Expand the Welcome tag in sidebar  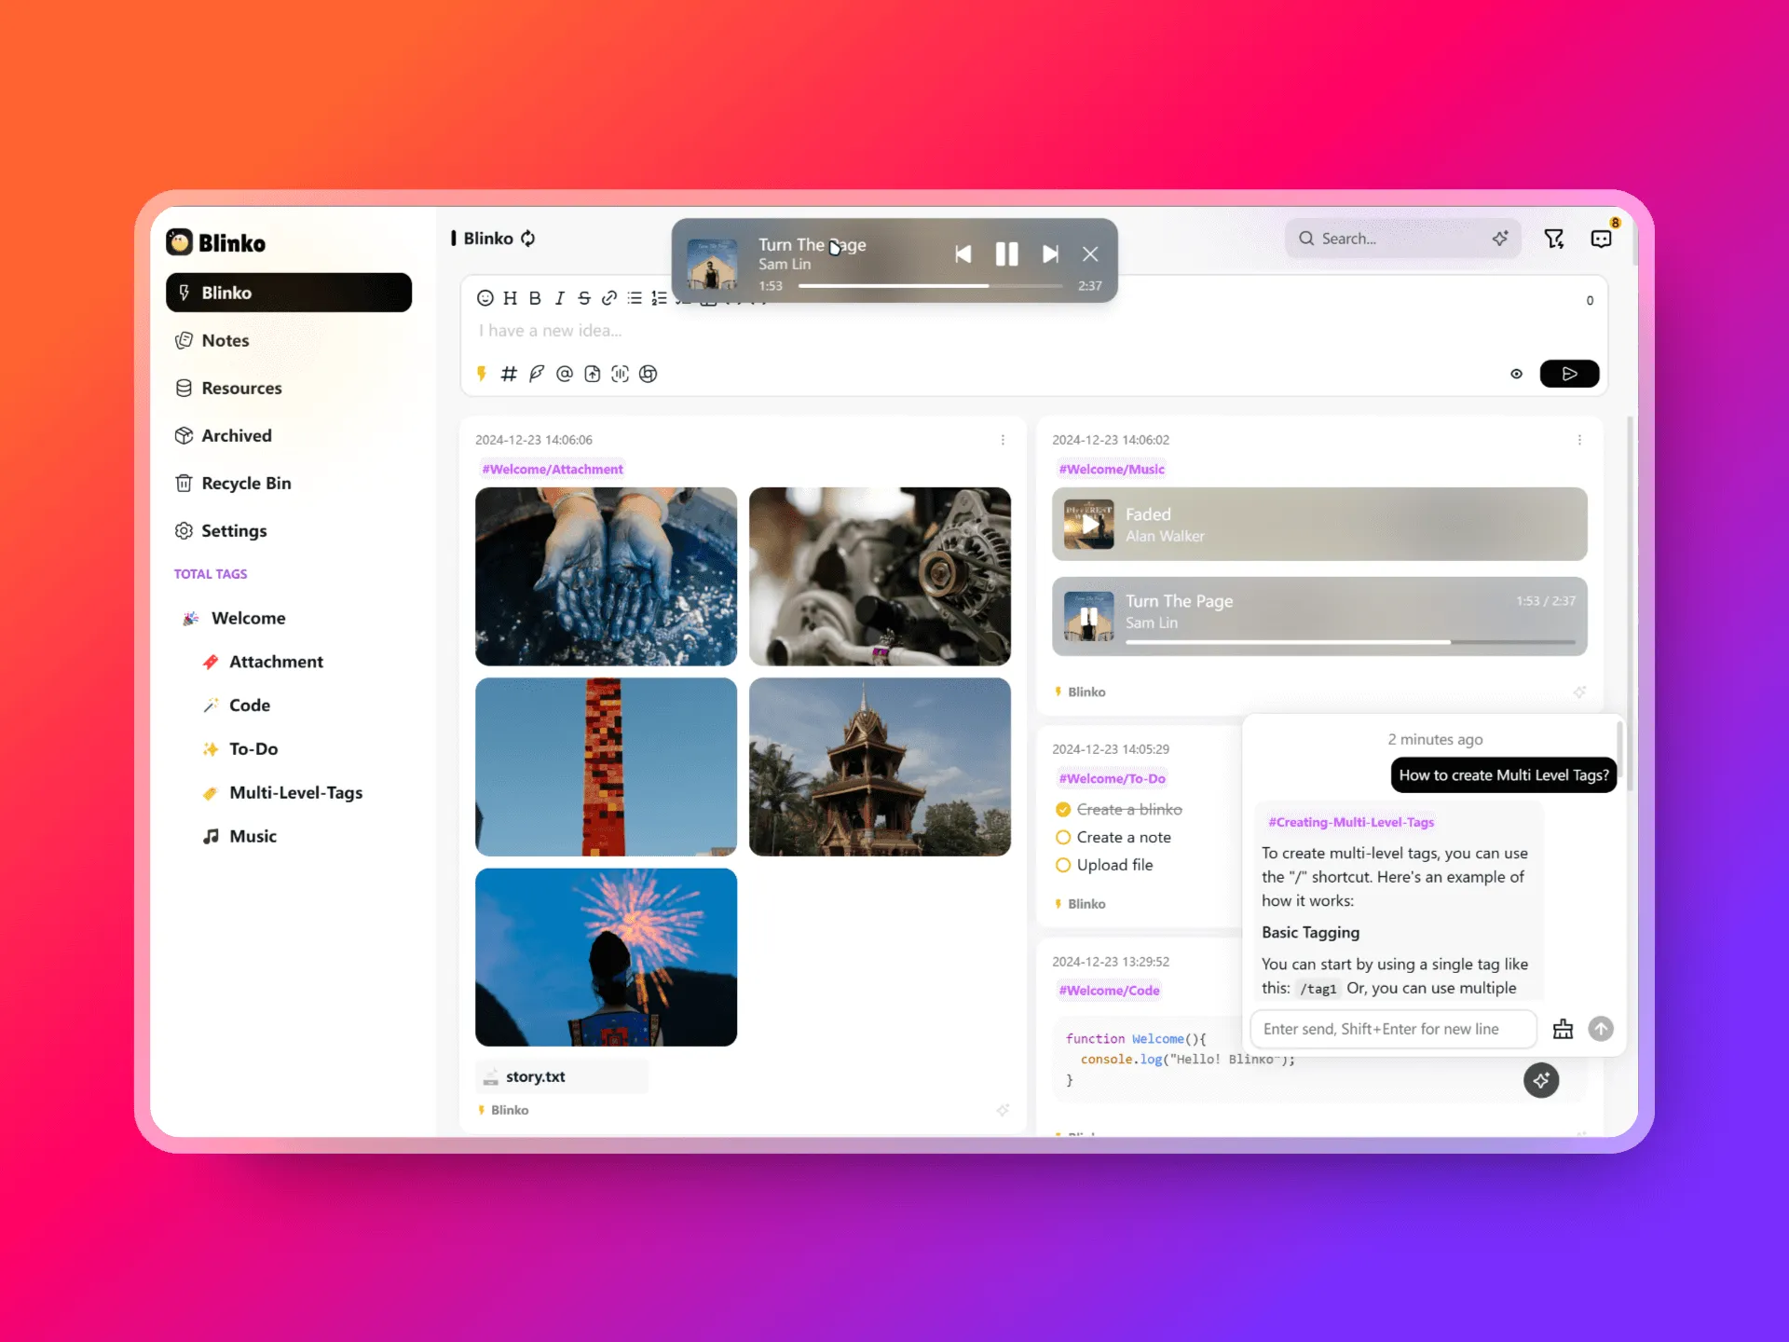pos(248,618)
